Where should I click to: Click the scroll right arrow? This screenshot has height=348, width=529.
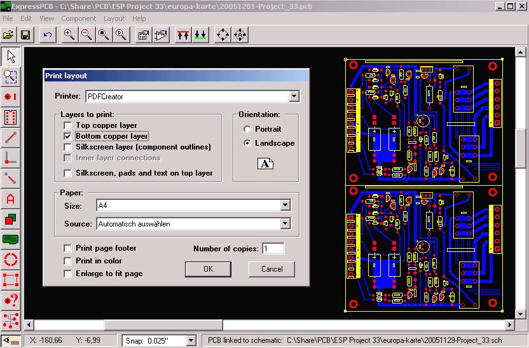coord(510,325)
